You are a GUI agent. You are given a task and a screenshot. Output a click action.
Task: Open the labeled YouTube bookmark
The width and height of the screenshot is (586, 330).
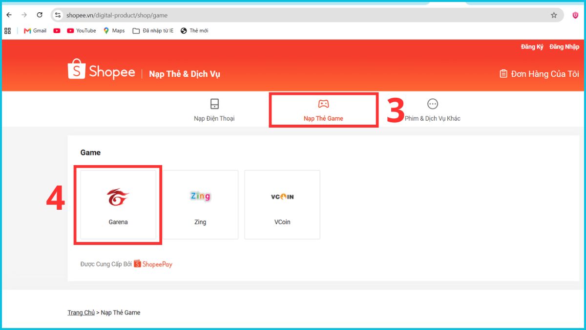click(x=82, y=31)
